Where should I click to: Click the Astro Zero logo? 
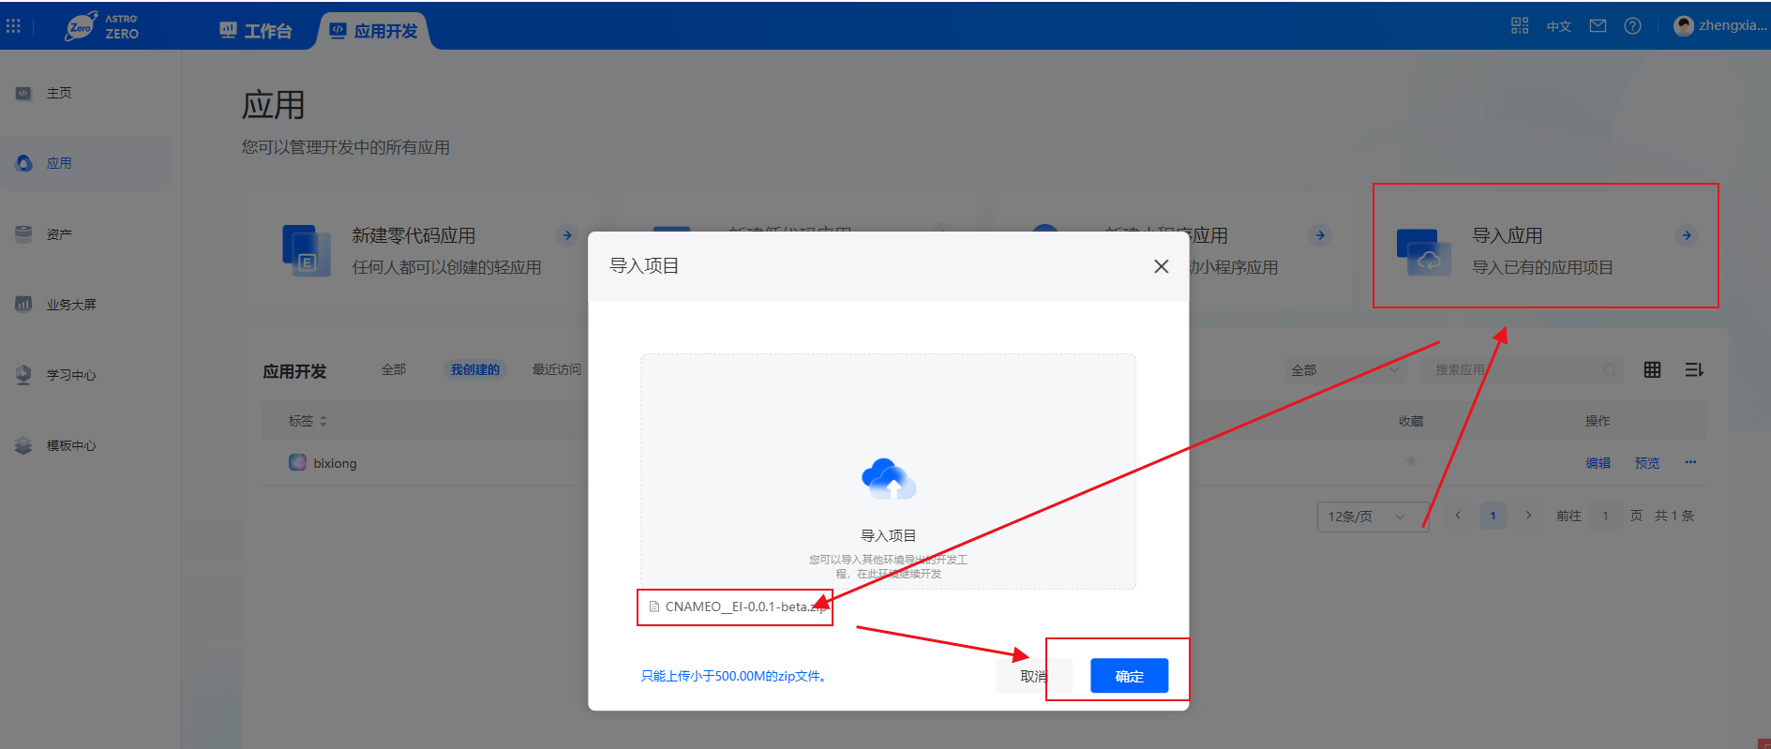(101, 26)
